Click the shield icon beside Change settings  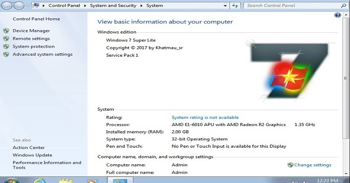coord(290,165)
